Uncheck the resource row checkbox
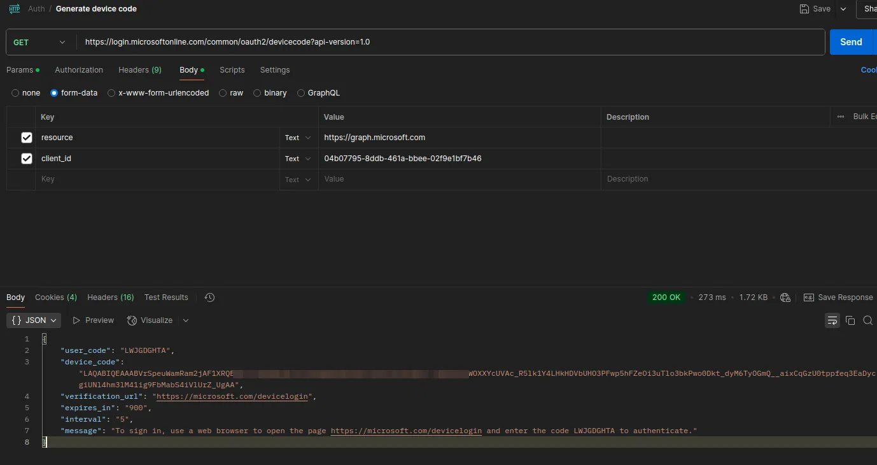This screenshot has width=877, height=465. click(27, 138)
